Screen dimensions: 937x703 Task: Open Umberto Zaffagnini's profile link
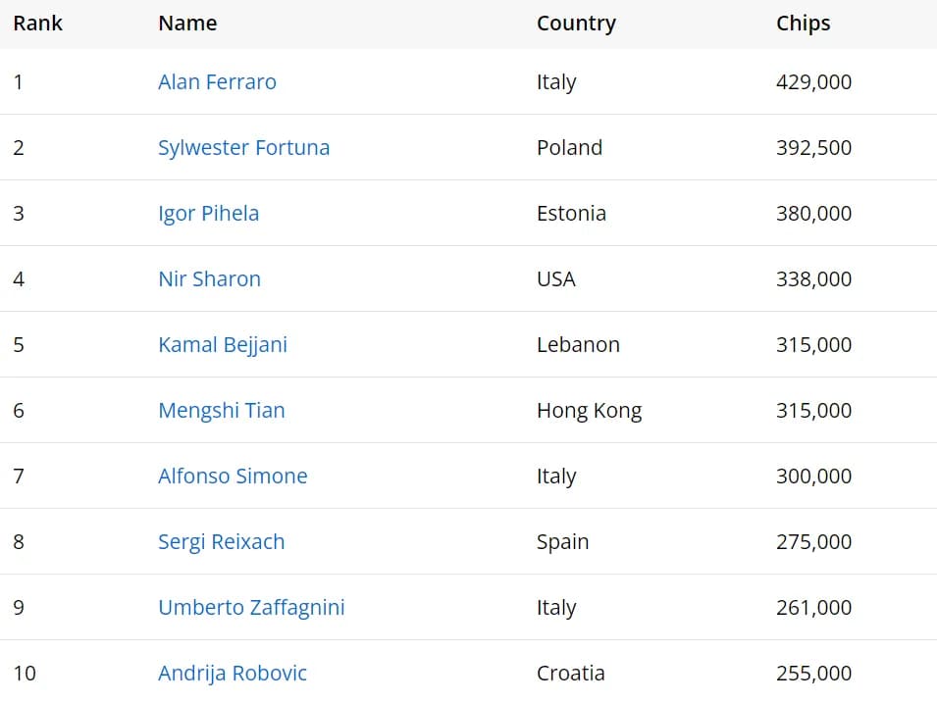tap(251, 608)
